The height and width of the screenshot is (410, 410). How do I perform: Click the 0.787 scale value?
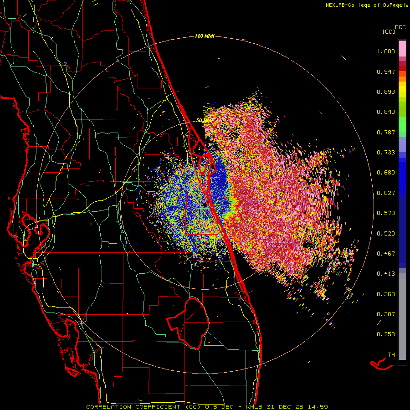tap(386, 132)
